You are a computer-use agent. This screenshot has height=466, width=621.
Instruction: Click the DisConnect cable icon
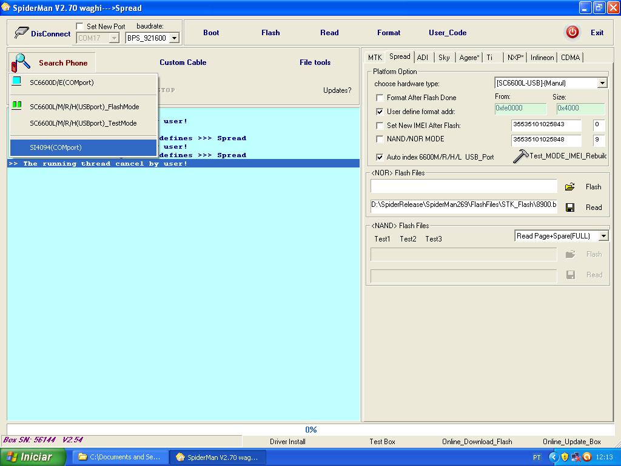[22, 33]
